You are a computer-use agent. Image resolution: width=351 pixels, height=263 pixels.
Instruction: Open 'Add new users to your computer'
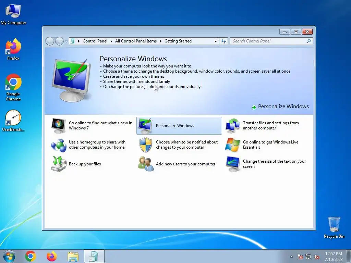[x=185, y=164]
